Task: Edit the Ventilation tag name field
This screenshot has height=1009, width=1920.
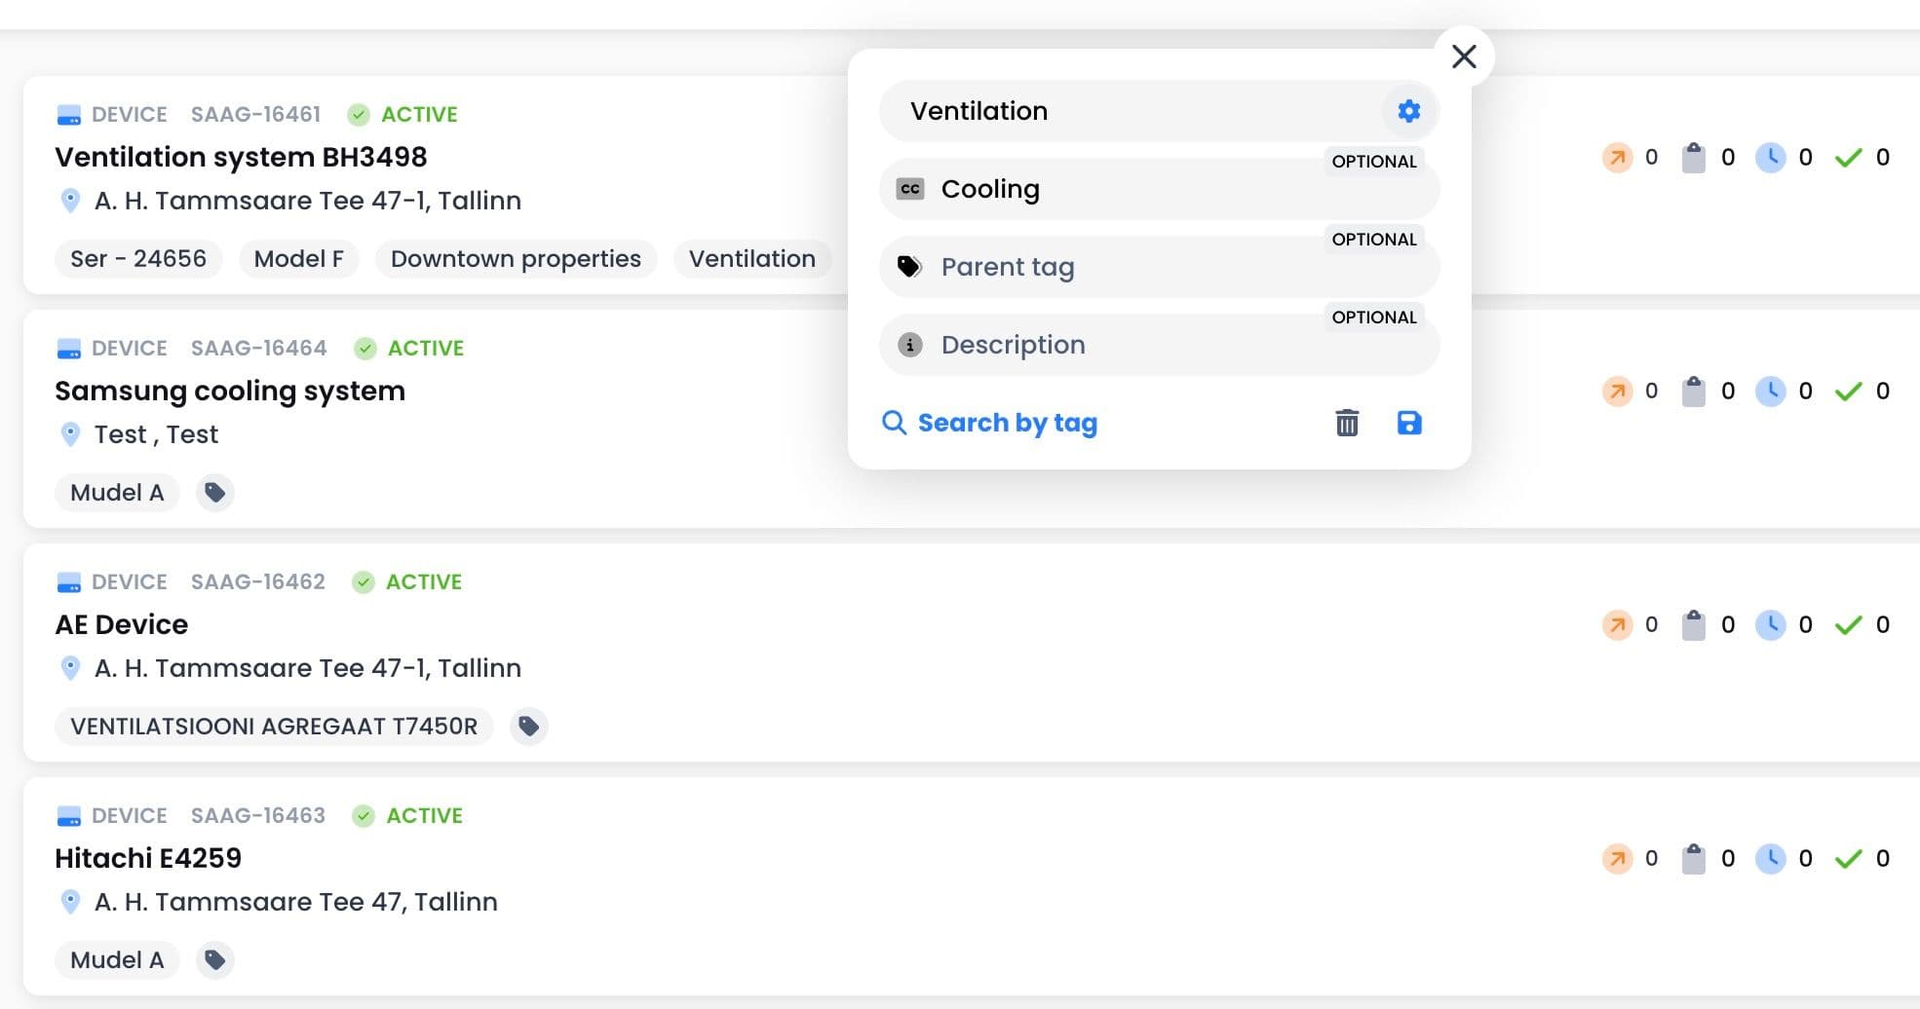Action: (x=1131, y=111)
